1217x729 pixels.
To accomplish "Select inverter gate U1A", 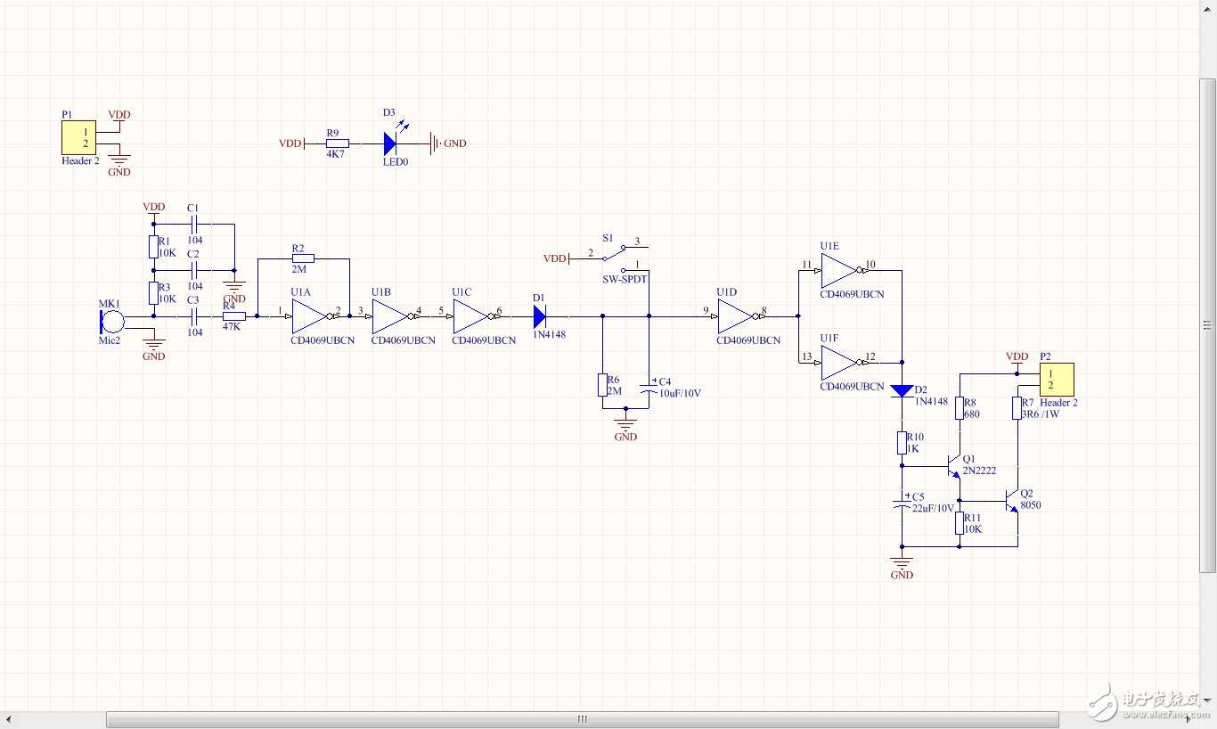I will click(x=312, y=316).
